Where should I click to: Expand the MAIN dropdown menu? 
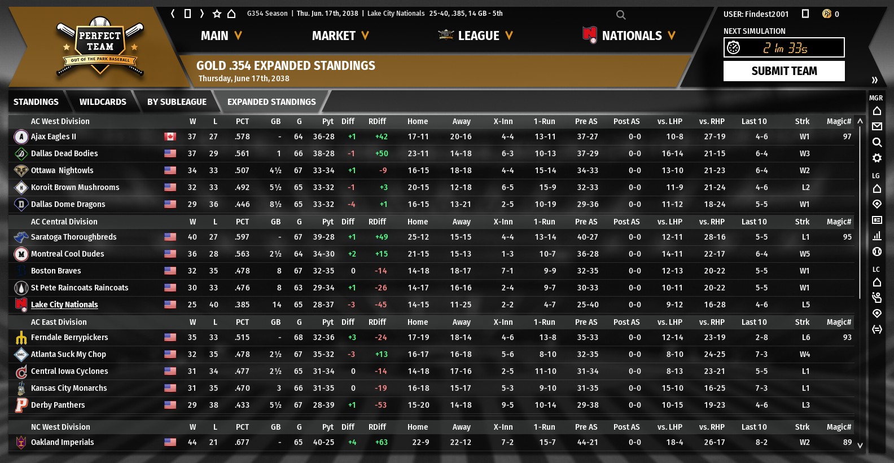click(x=221, y=36)
